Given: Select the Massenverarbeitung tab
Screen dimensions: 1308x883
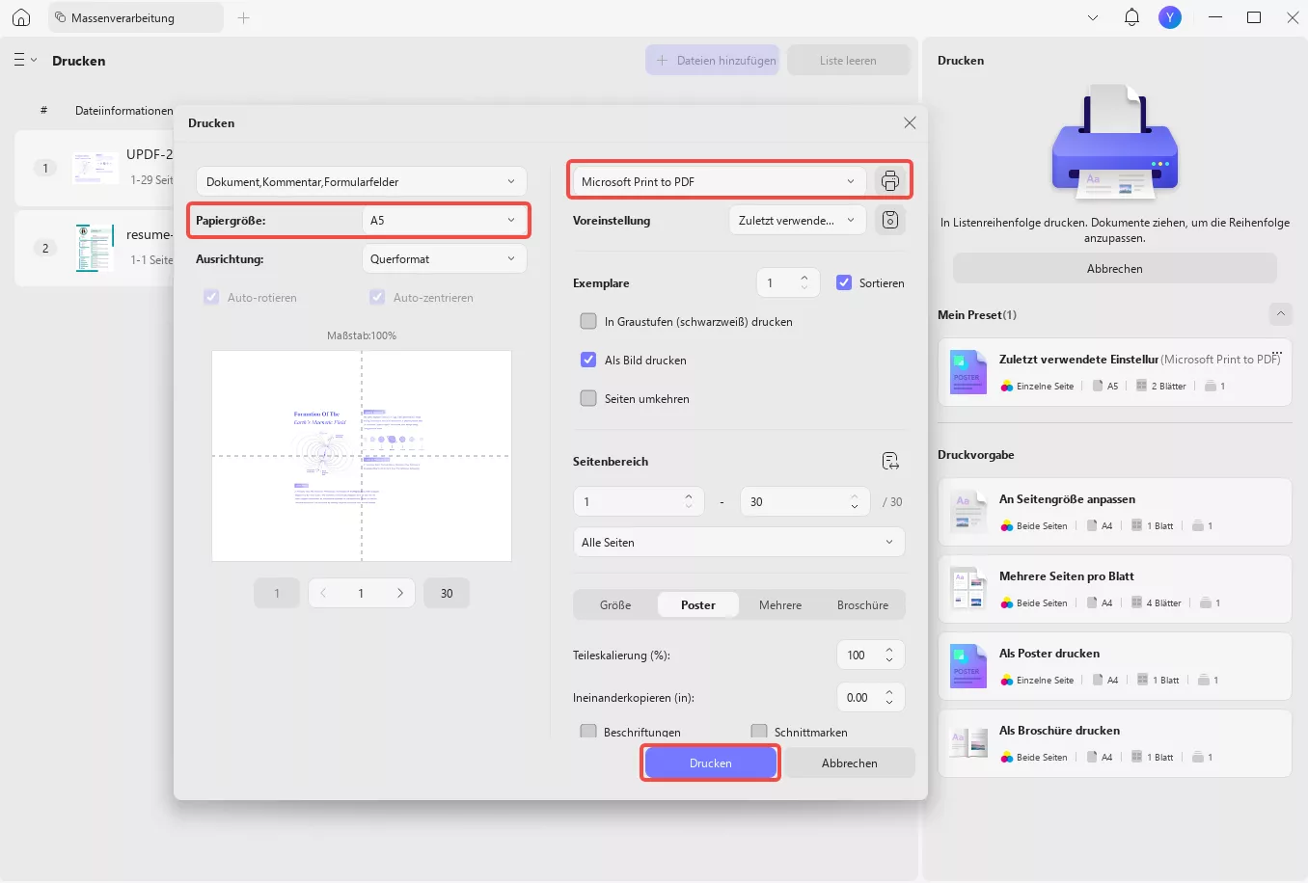Looking at the screenshot, I should pyautogui.click(x=136, y=17).
